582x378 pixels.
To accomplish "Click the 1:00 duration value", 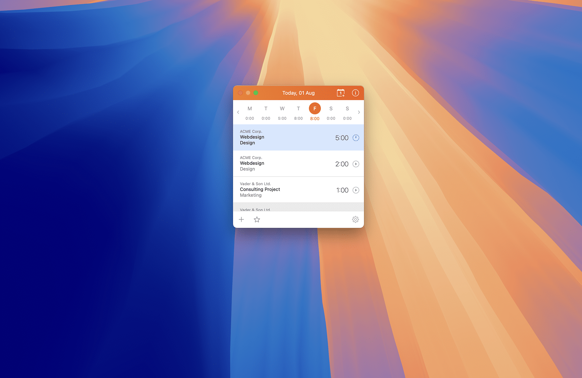I will 342,190.
